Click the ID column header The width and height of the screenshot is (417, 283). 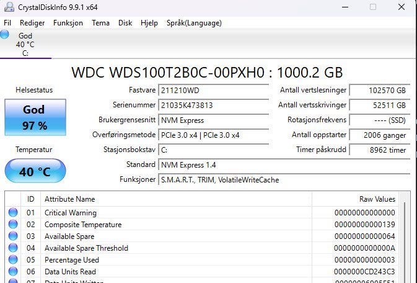click(x=30, y=199)
